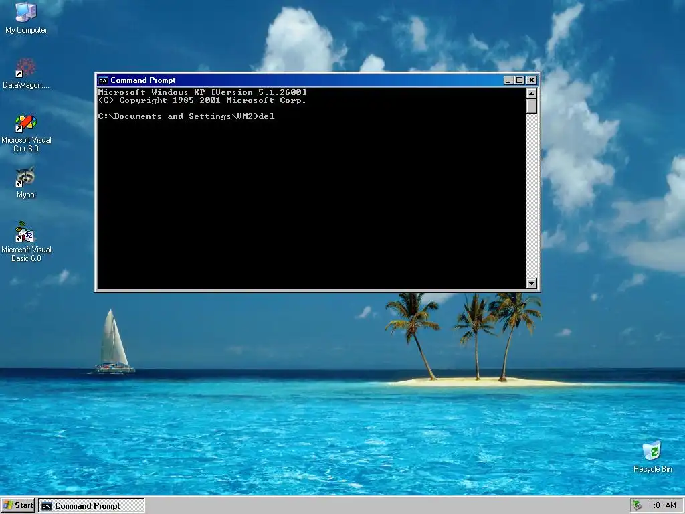Click the Command Prompt title bar text
Viewport: 685px width, 514px height.
[x=143, y=80]
